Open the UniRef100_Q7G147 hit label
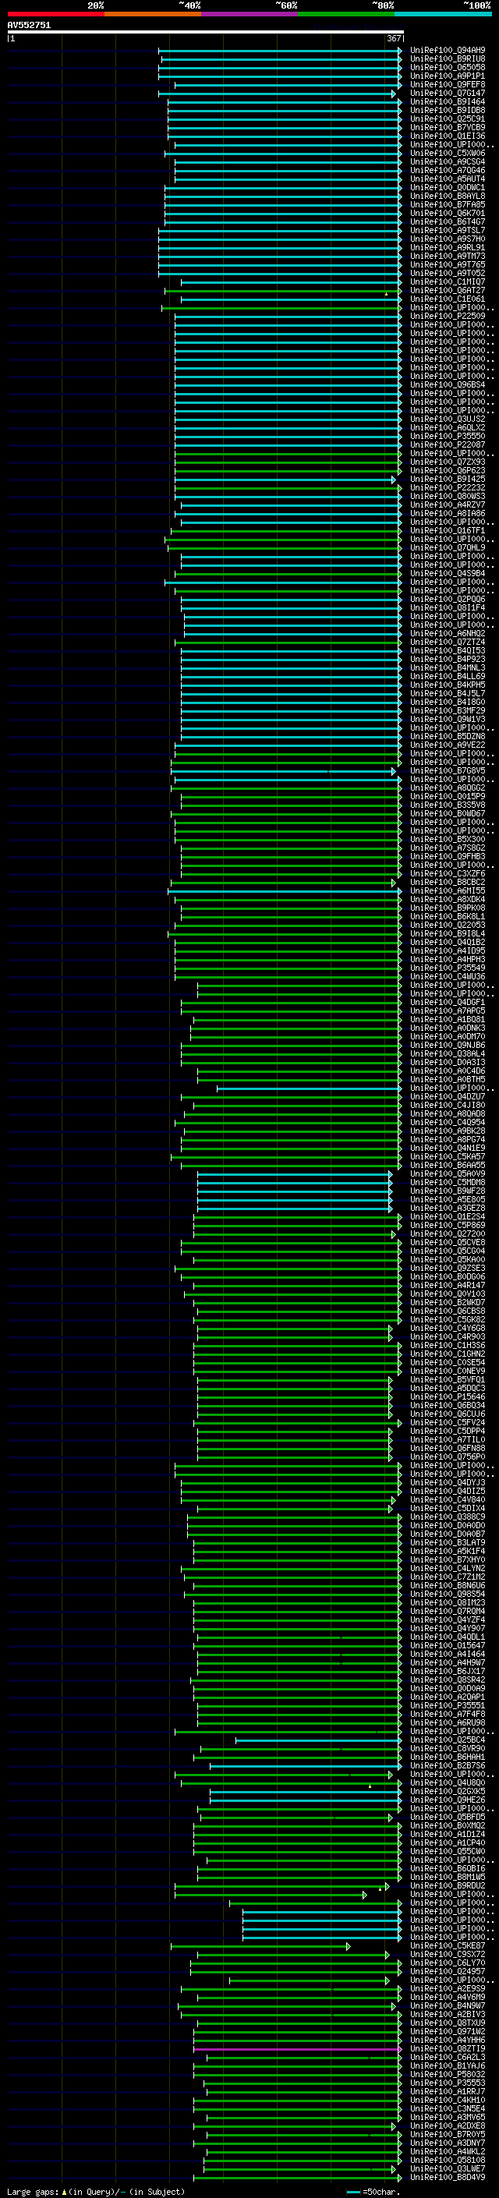Viewport: 499px width, 2198px height. pos(448,93)
